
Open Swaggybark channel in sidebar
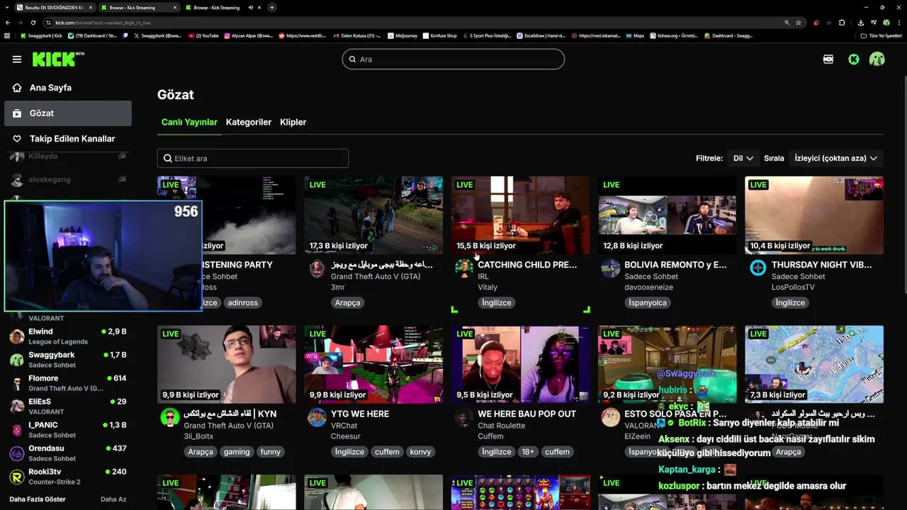(x=67, y=359)
